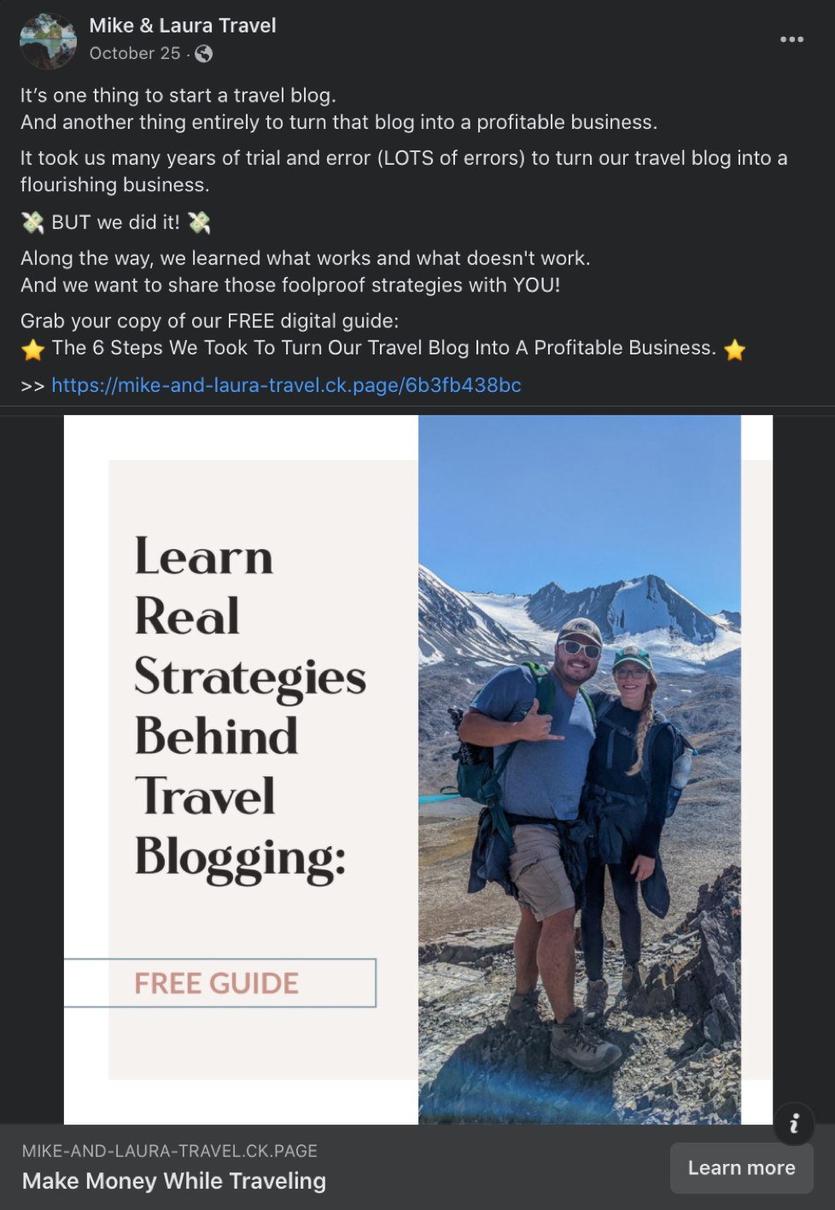Click the October 25 post timestamp
This screenshot has height=1210, width=835.
coord(135,53)
